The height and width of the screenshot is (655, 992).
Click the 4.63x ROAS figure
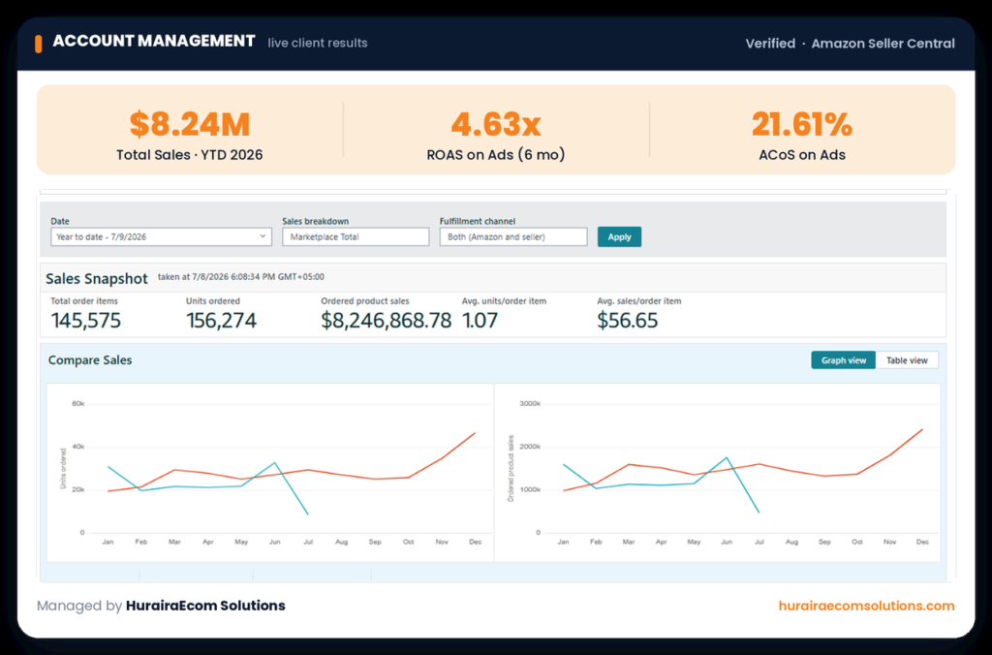coord(496,124)
